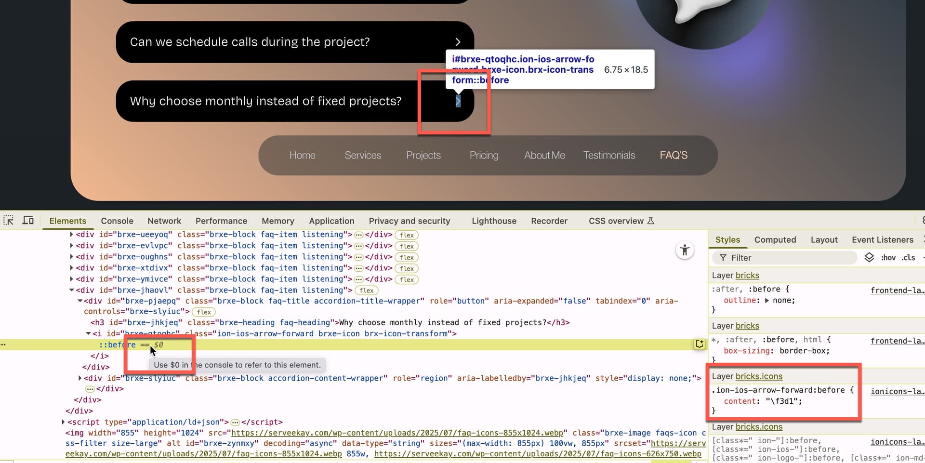Click the CSS overview flask icon
The height and width of the screenshot is (463, 925).
pyautogui.click(x=650, y=221)
